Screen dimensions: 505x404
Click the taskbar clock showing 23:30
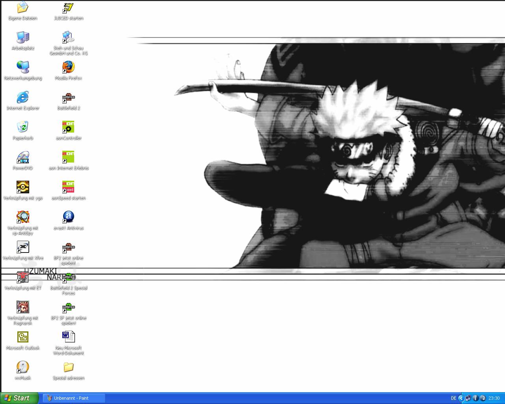494,398
